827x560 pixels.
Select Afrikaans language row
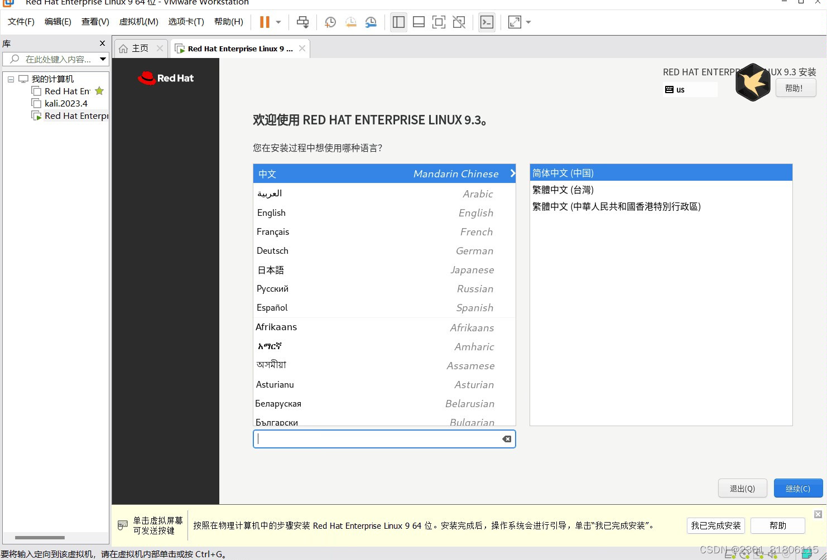[384, 327]
